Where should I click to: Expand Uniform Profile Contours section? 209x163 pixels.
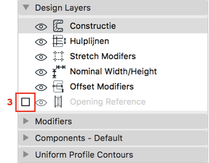tap(26, 154)
